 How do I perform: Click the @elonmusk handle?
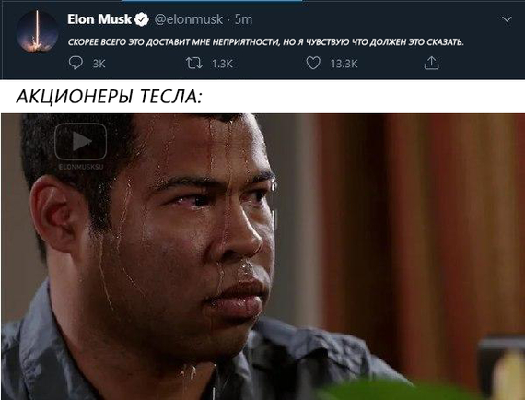pyautogui.click(x=189, y=19)
